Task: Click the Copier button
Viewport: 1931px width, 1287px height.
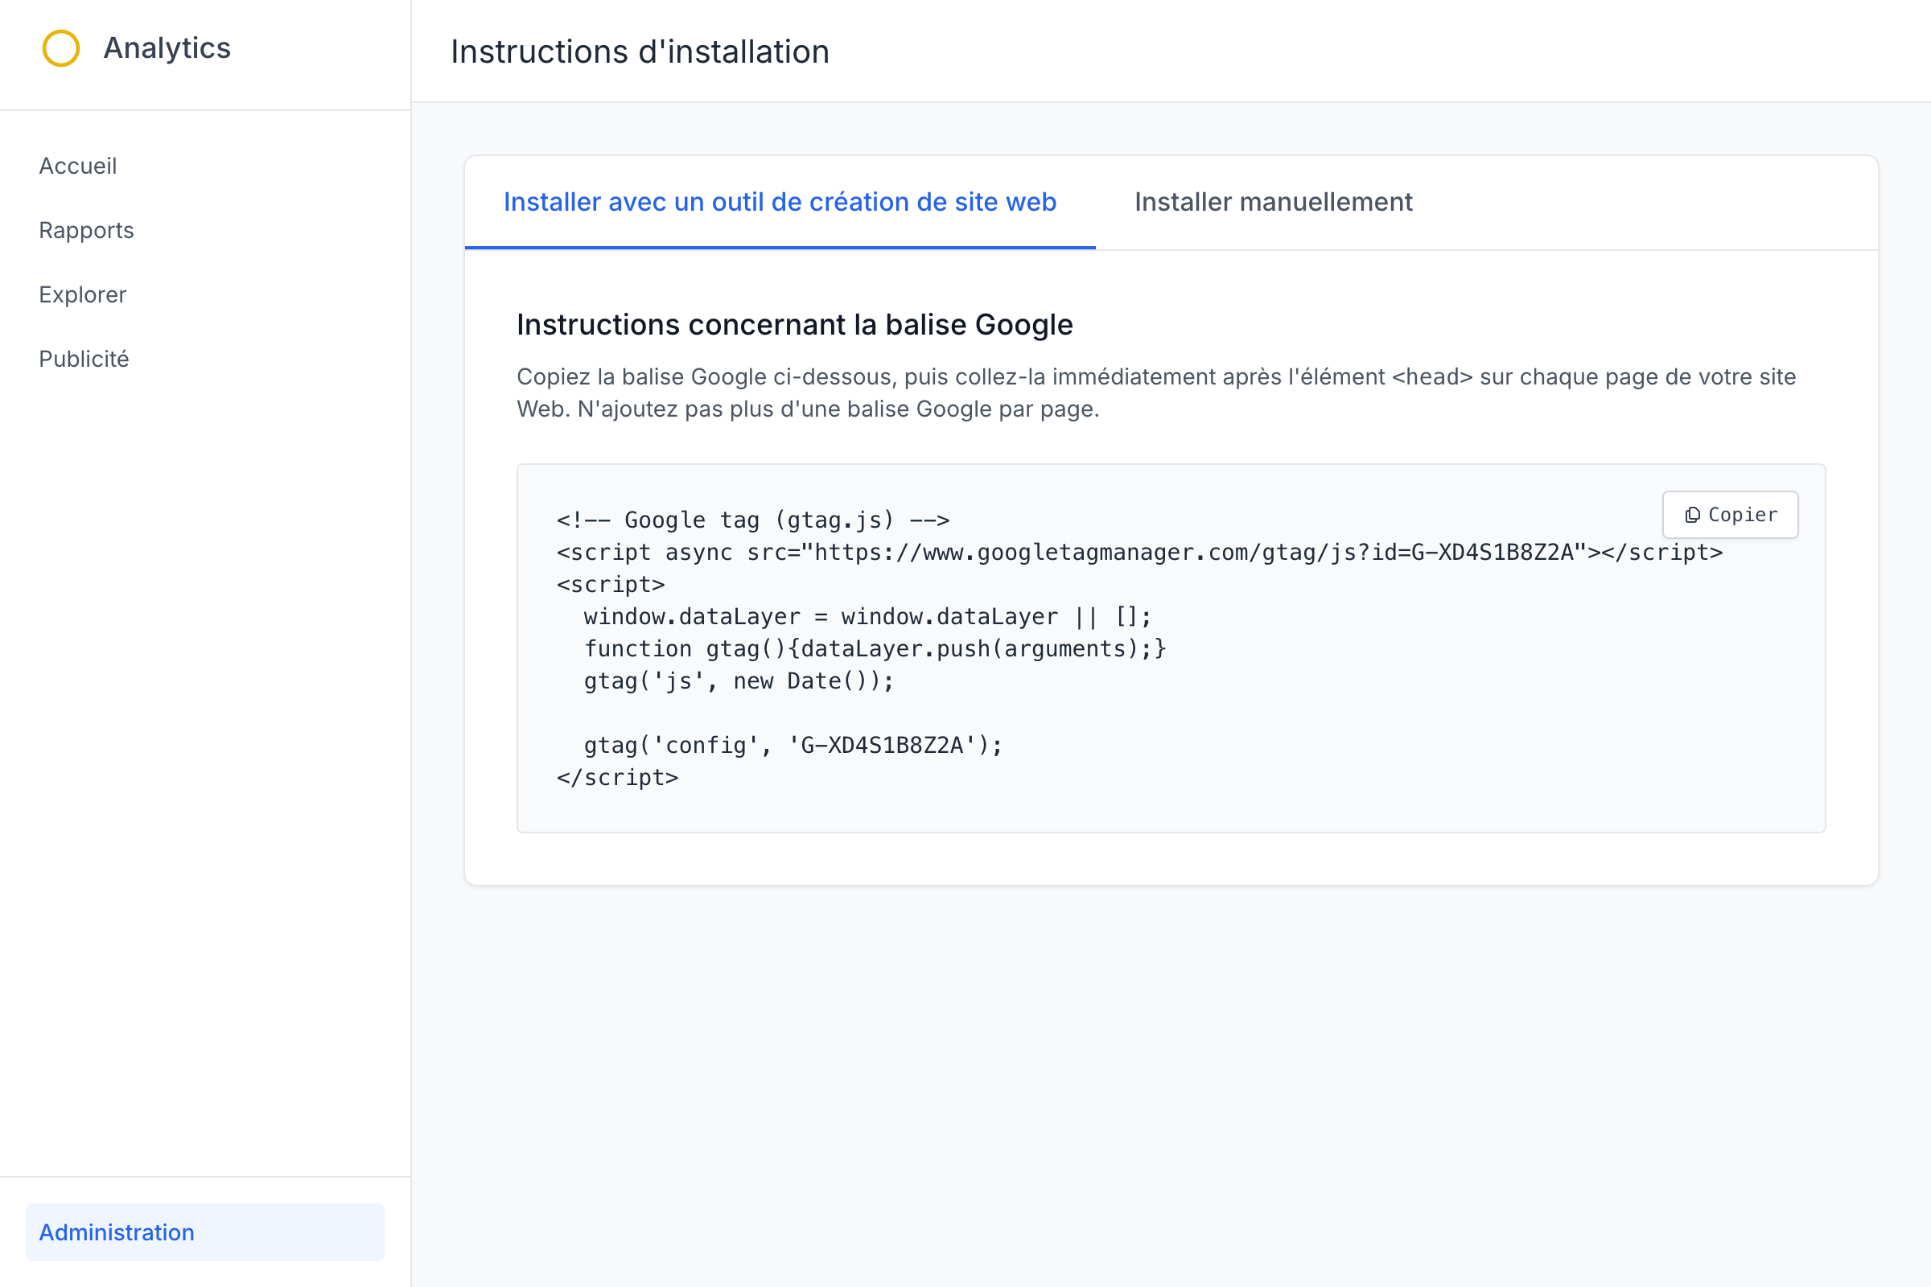Action: pyautogui.click(x=1730, y=515)
